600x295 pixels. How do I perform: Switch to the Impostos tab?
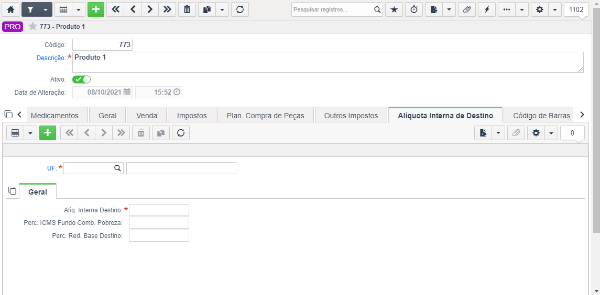point(192,116)
